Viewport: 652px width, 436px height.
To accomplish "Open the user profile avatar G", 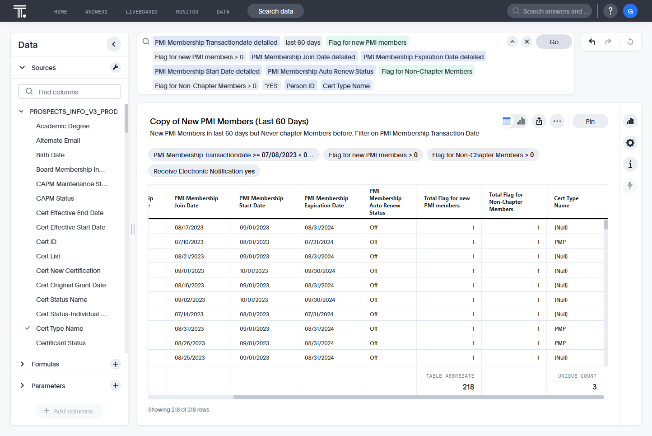I will tap(630, 11).
